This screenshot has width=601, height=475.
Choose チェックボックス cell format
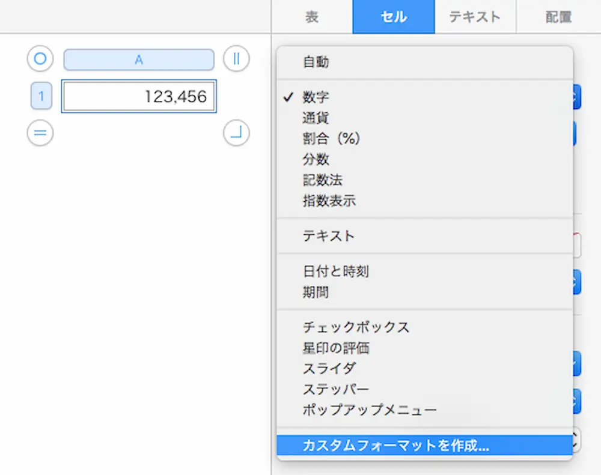coord(356,327)
